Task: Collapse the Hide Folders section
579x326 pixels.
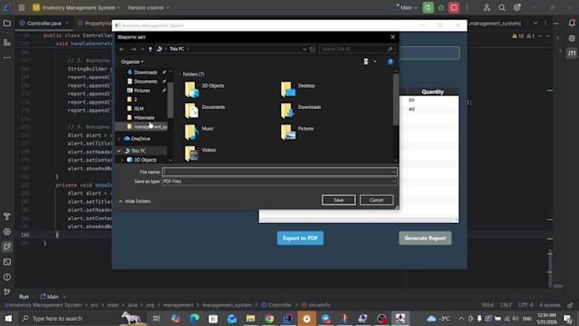Action: click(135, 201)
